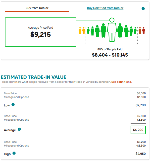This screenshot has width=151, height=161.
Task: Click the $2,700 low trade-in value
Action: [x=141, y=105]
